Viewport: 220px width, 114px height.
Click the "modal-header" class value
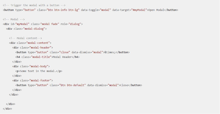click(x=41, y=48)
